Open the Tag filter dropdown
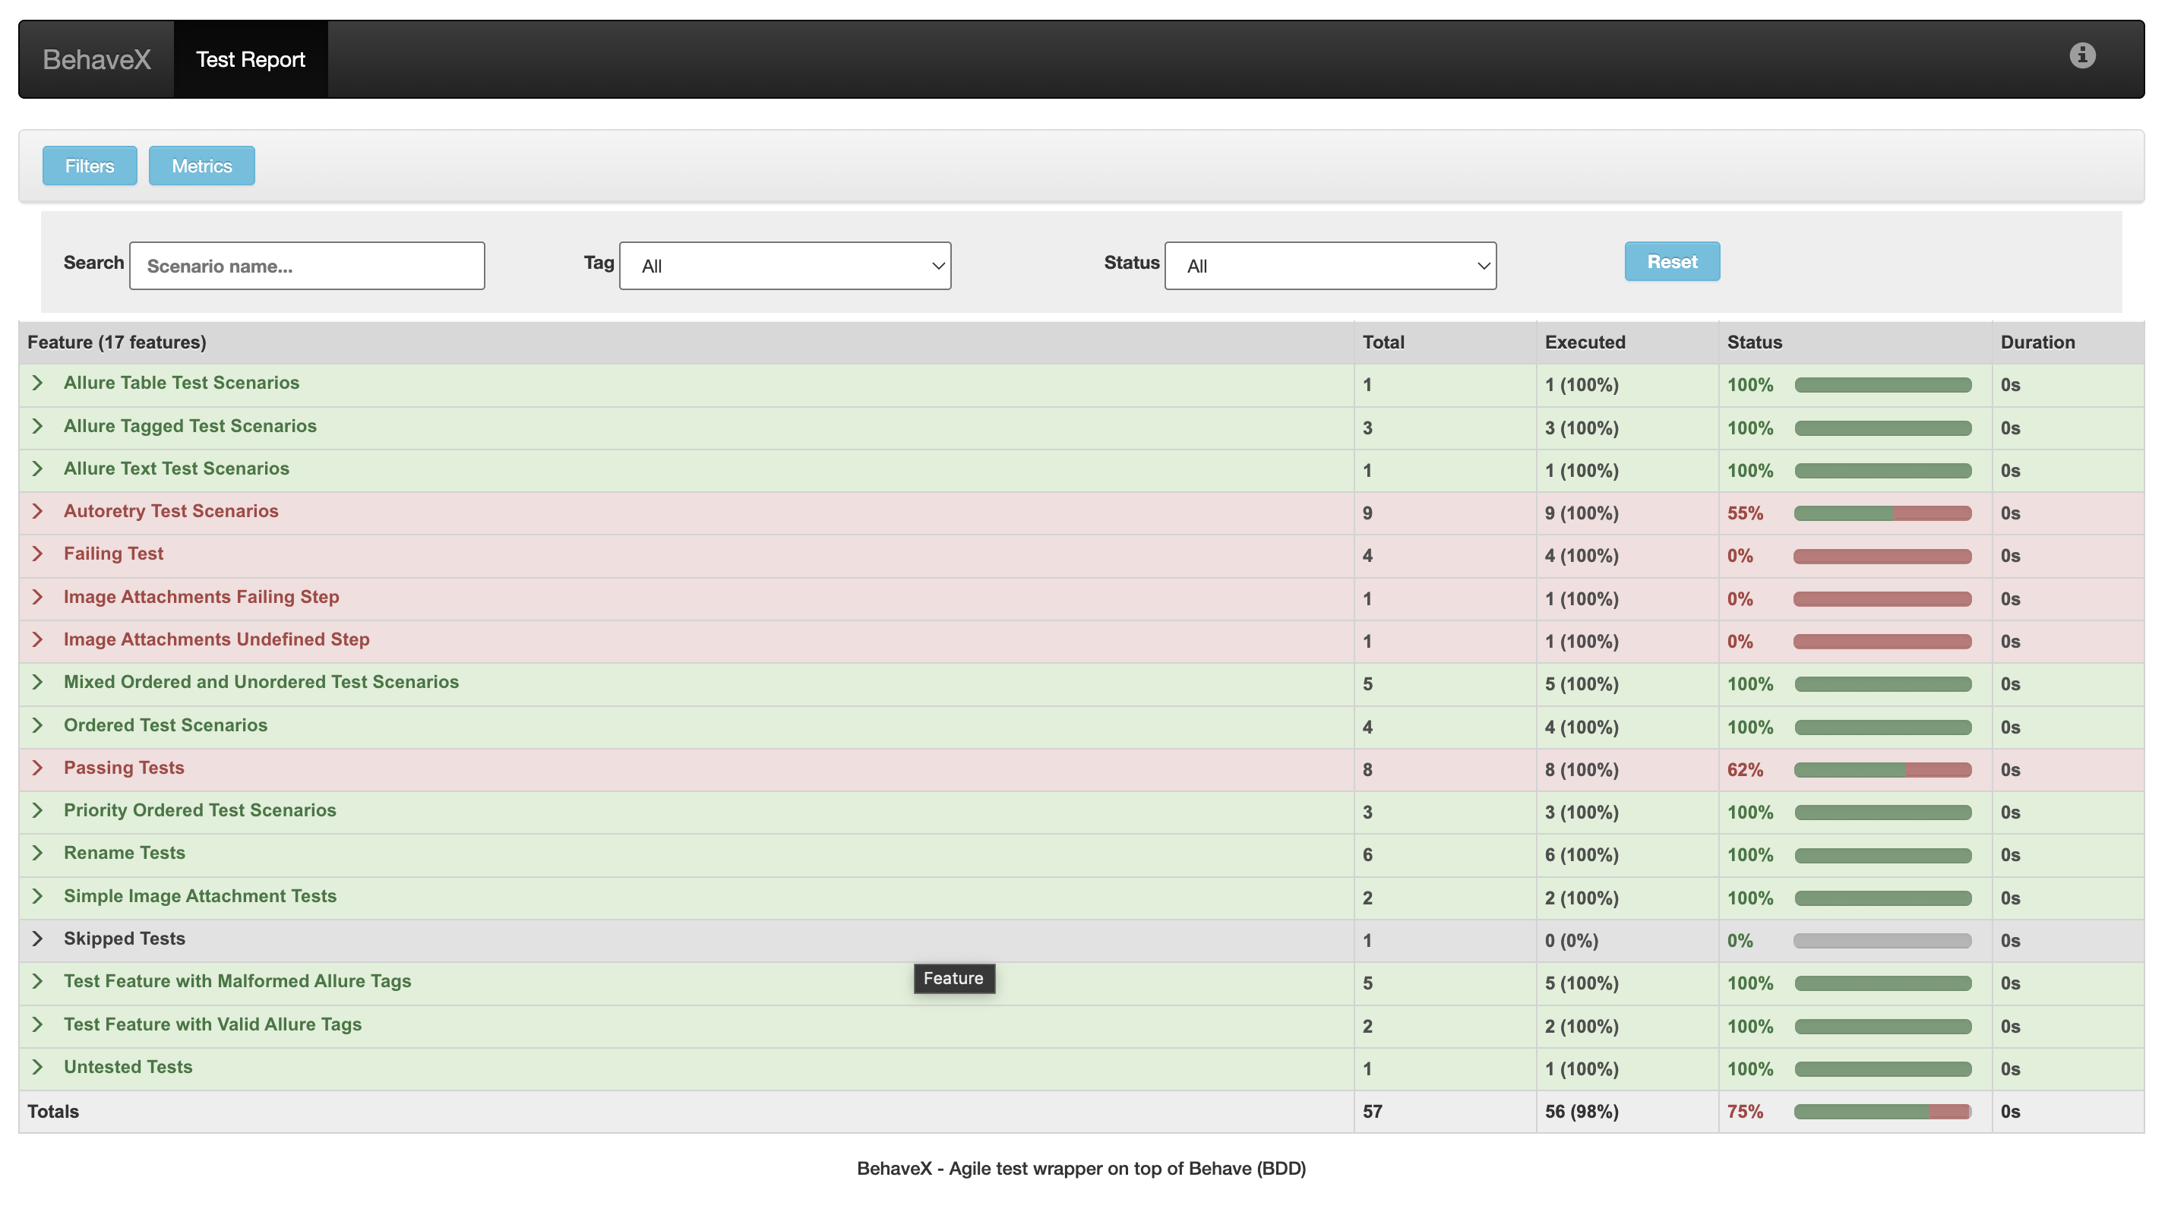This screenshot has width=2168, height=1215. pos(785,266)
